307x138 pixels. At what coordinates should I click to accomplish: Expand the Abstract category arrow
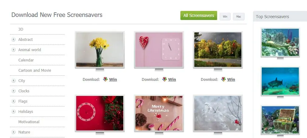(x=13, y=39)
